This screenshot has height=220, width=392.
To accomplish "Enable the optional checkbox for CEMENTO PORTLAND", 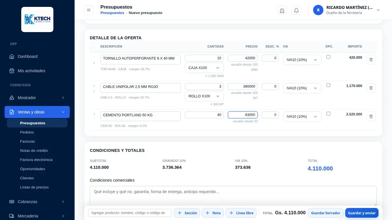I will pyautogui.click(x=329, y=114).
